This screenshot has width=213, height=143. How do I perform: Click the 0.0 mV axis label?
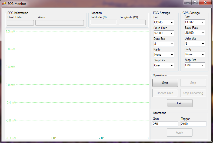[x=10, y=85]
